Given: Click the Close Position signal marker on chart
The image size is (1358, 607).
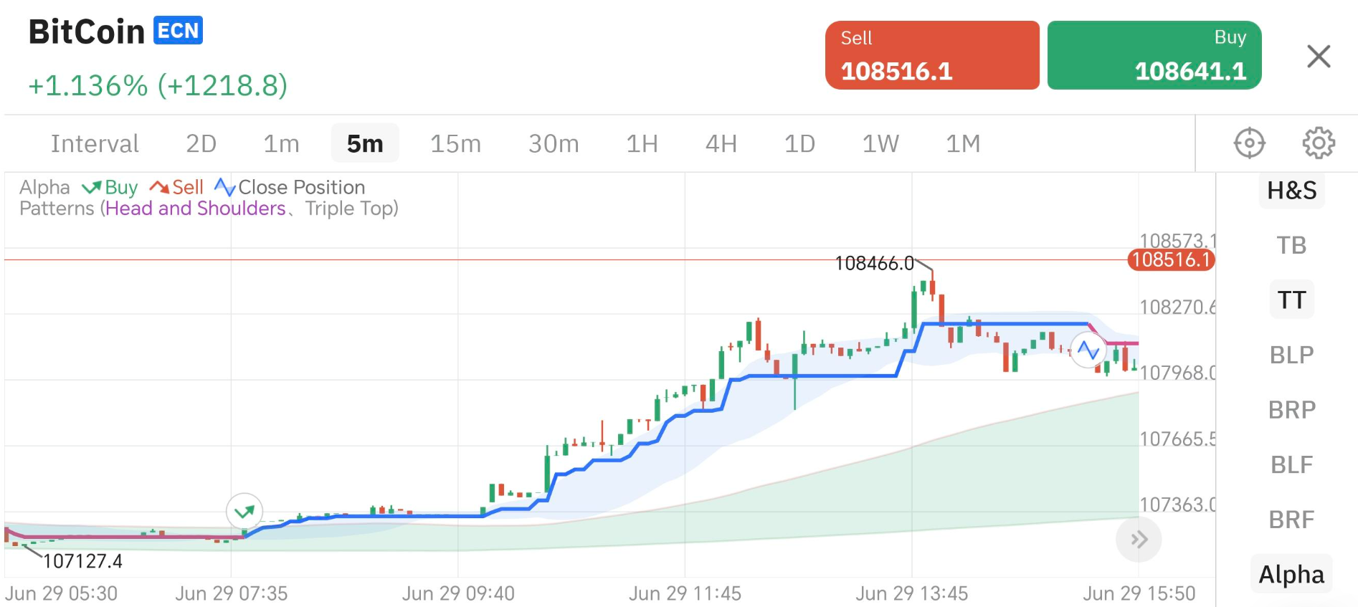Looking at the screenshot, I should point(1088,350).
